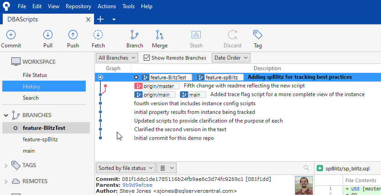The image size is (381, 195).
Task: Click the Fetch toolbar icon
Action: click(x=98, y=35)
